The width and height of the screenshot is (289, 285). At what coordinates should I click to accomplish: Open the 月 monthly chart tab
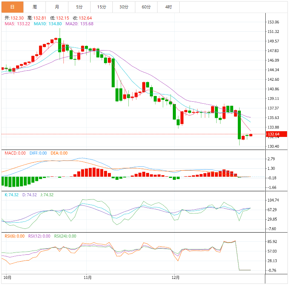pyautogui.click(x=57, y=7)
